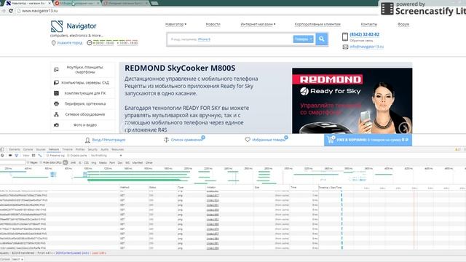Click the Navigator logo
466x262 pixels.
click(74, 26)
